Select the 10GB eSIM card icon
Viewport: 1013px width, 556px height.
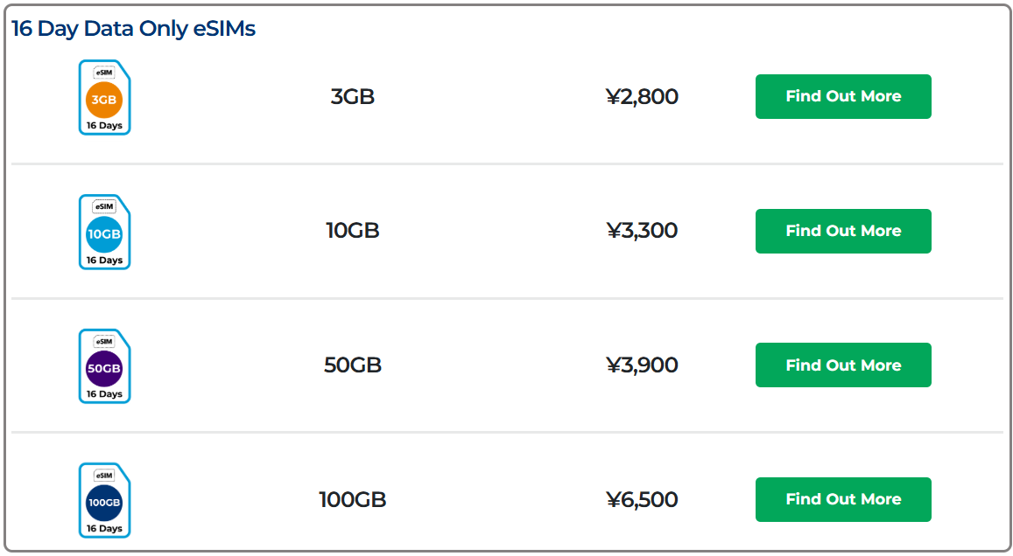[104, 232]
